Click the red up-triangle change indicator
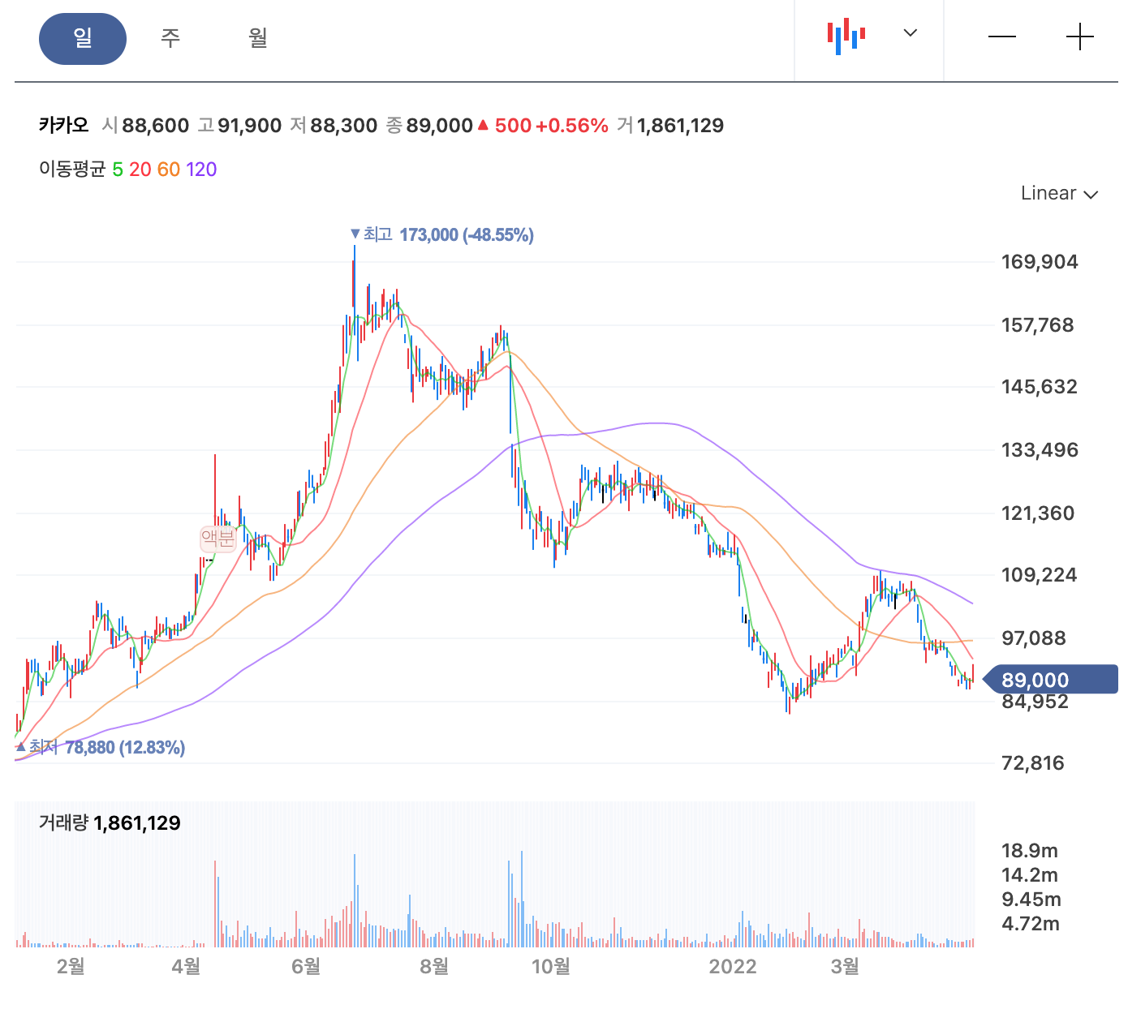 click(483, 125)
